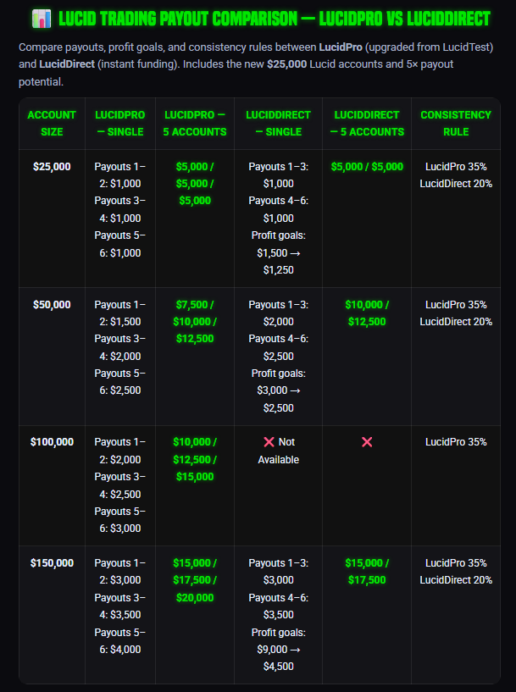Viewport: 516px width, 692px height.
Task: Select the LucidDirect — 5 Accounts column header
Action: (367, 124)
